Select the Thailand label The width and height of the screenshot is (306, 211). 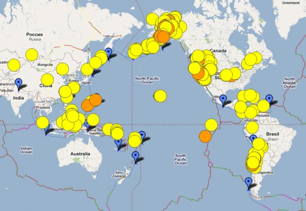pyautogui.click(x=43, y=108)
